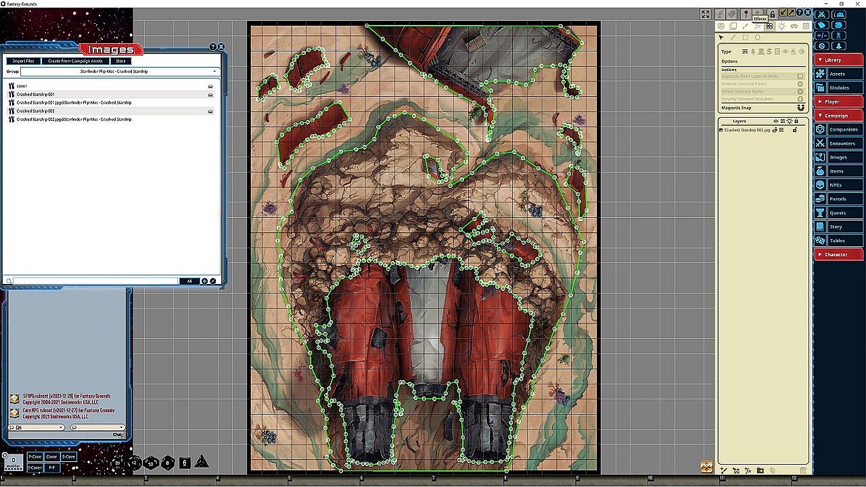Open the Crashed Starship 002 image entry

36,111
